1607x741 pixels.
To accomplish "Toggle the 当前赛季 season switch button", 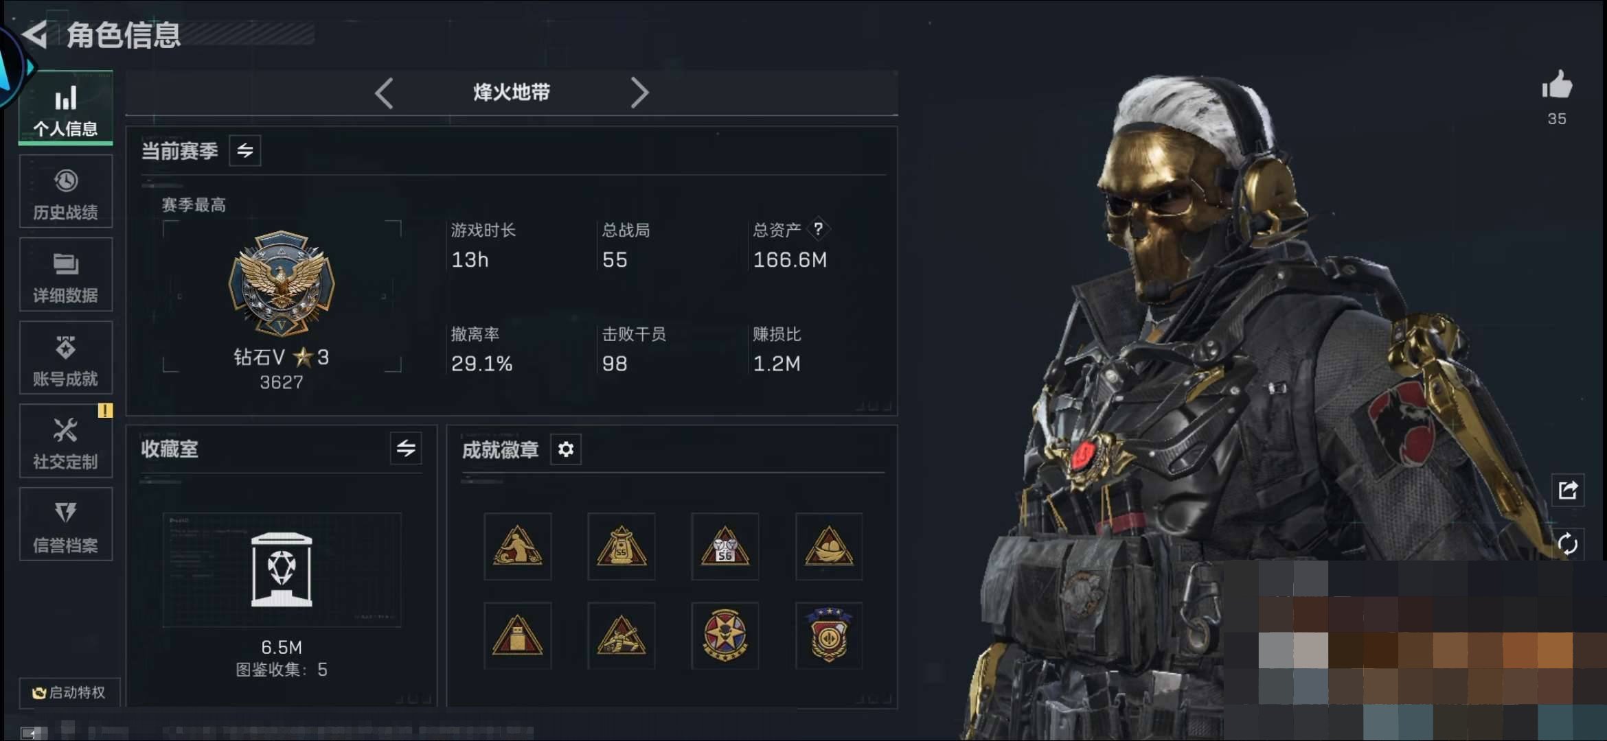I will 245,150.
